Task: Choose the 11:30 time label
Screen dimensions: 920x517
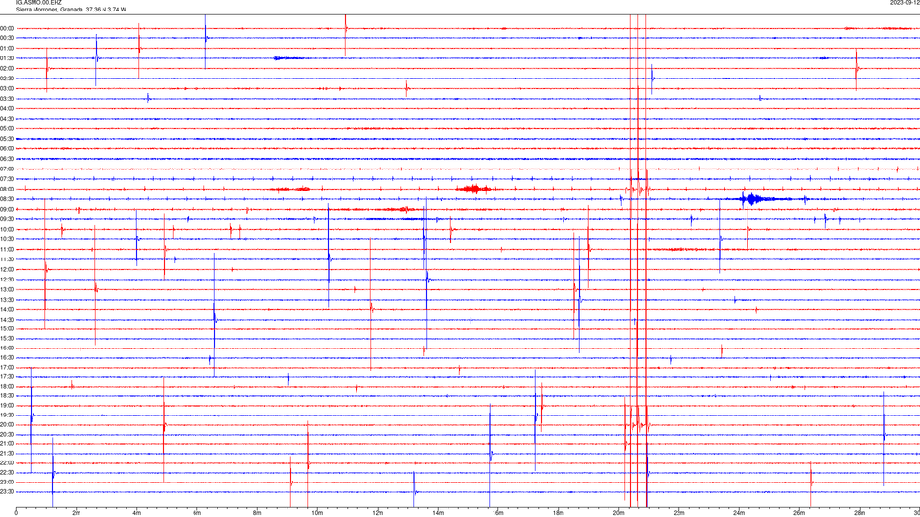Action: (8, 259)
